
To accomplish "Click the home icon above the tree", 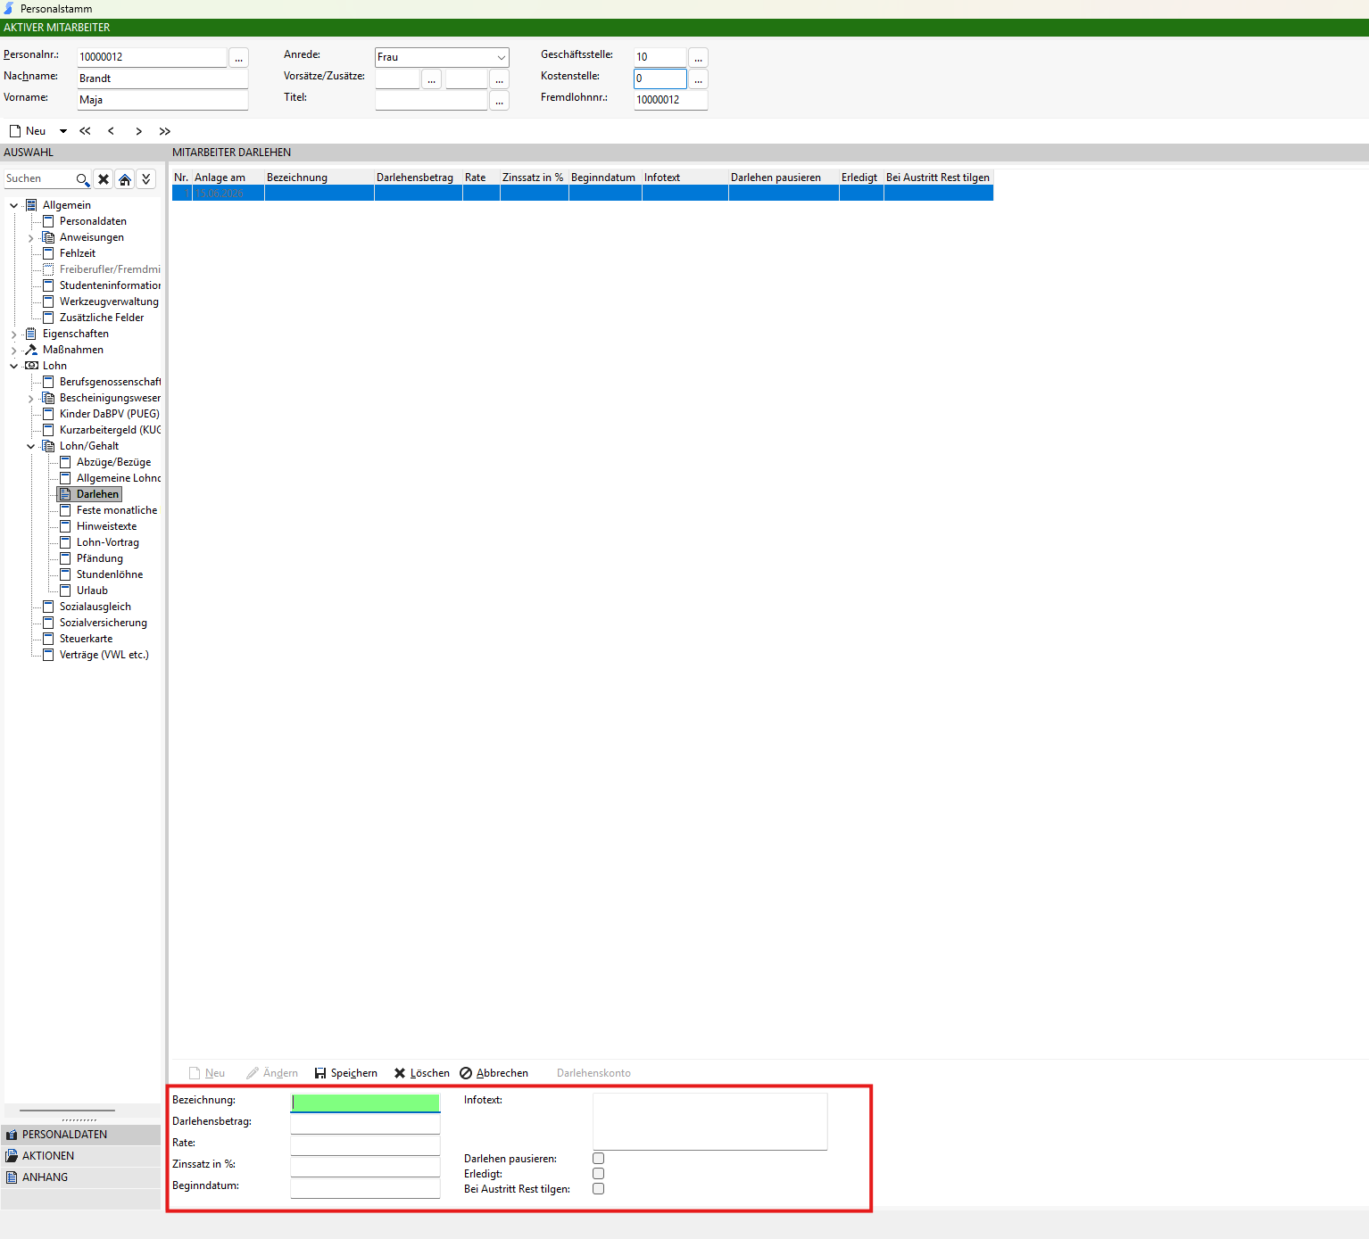I will pos(125,179).
